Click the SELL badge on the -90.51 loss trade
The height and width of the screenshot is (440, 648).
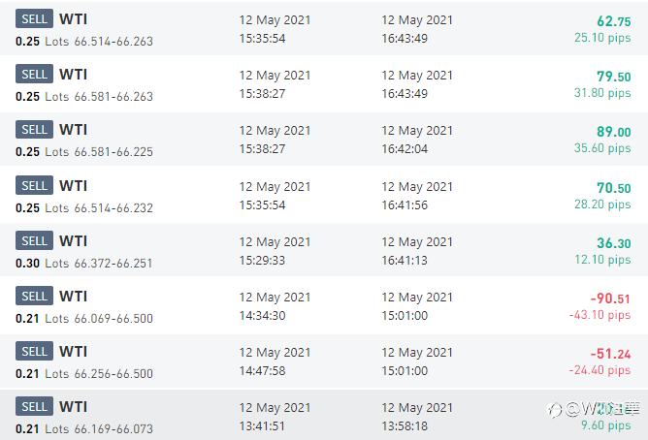click(x=34, y=297)
